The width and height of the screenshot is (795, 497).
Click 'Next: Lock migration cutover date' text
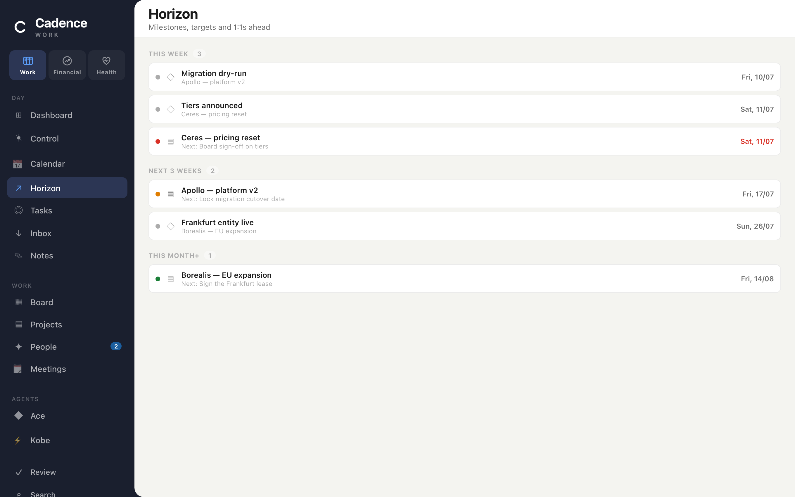233,199
